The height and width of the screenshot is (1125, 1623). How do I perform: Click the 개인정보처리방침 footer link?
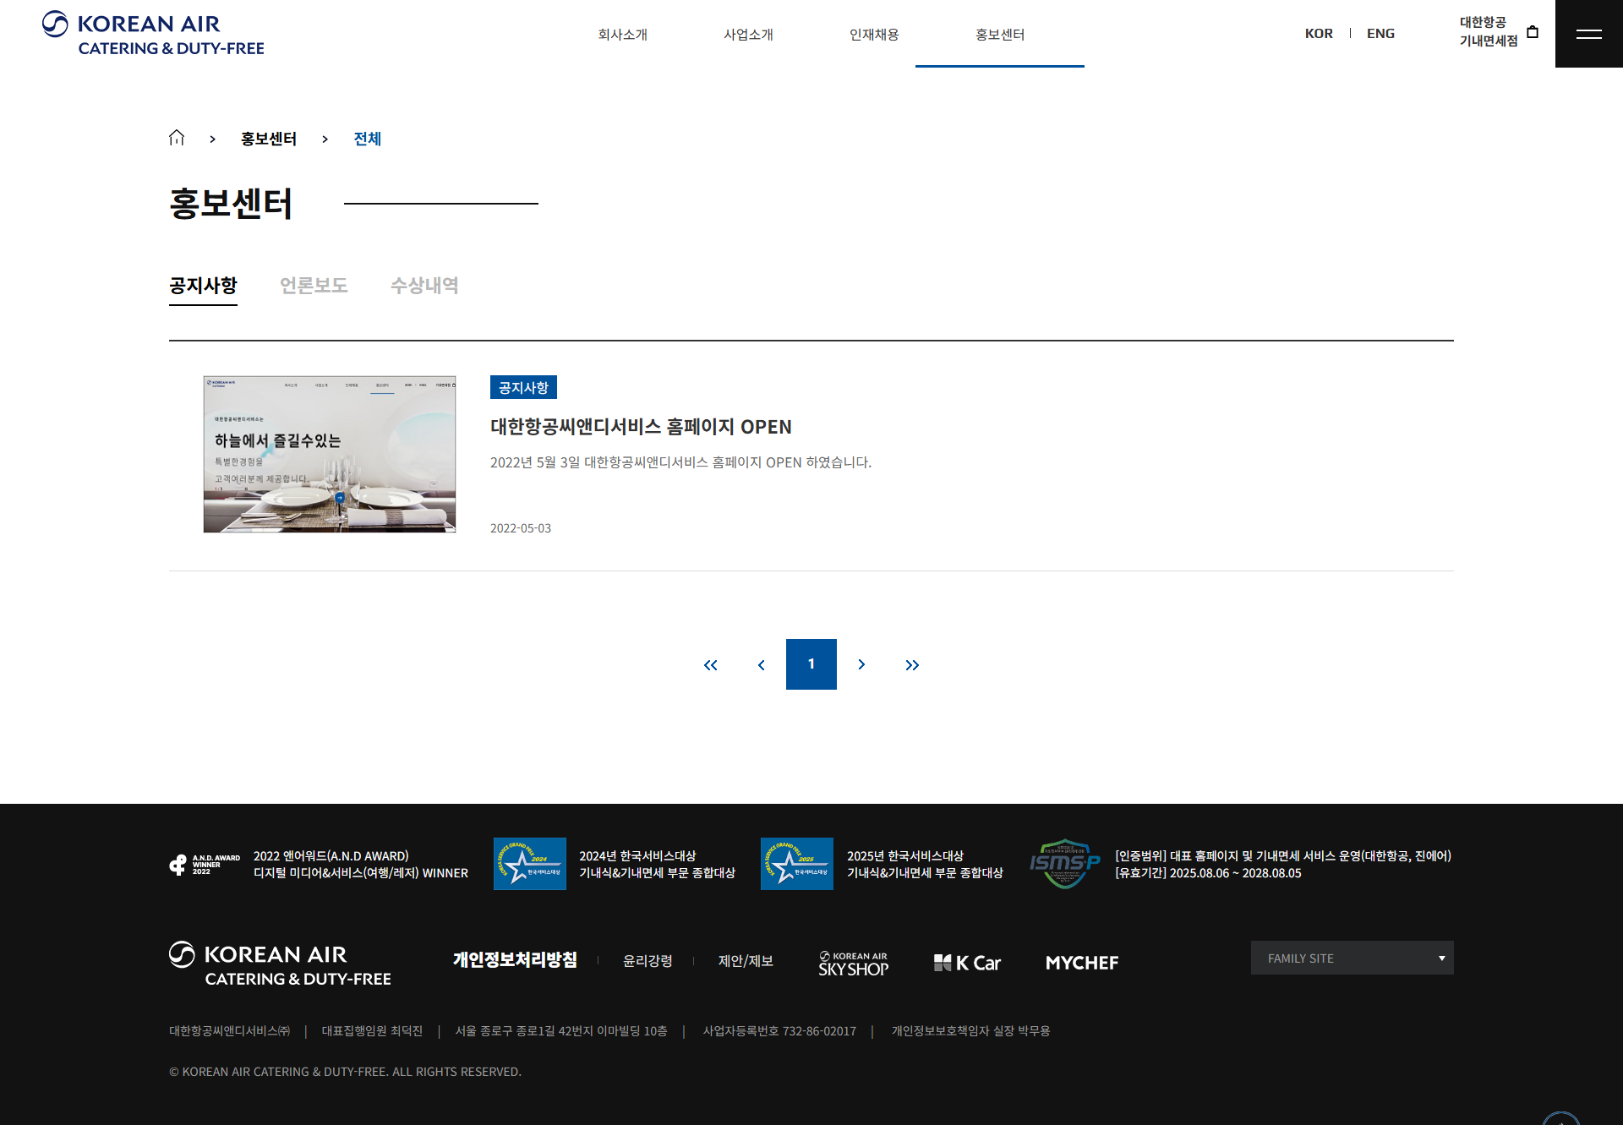point(515,960)
